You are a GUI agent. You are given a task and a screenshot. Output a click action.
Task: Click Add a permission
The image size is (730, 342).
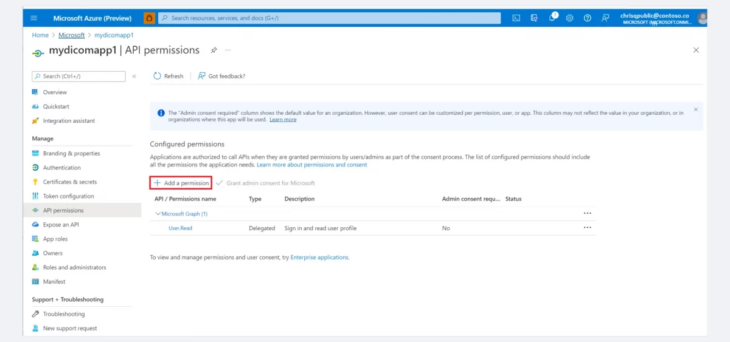tap(181, 183)
